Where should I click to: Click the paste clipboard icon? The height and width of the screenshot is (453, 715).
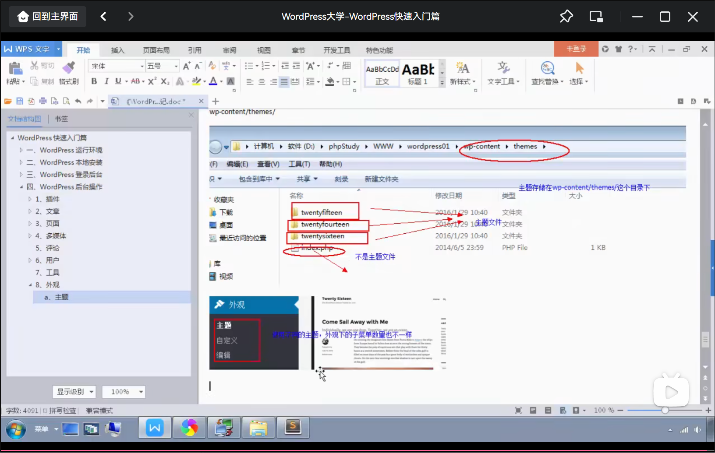[15, 68]
